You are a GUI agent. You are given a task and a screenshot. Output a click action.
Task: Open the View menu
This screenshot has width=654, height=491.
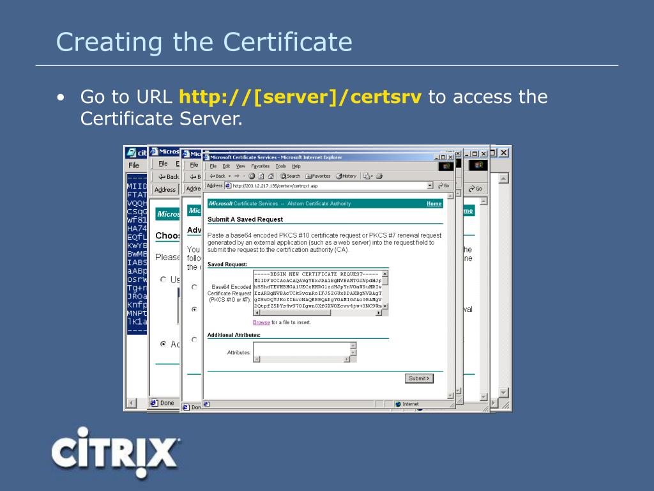coord(241,166)
